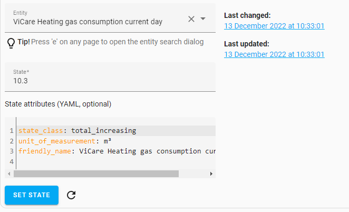Click the refresh icon beside SET STATE
The image size is (349, 212).
[x=72, y=195]
